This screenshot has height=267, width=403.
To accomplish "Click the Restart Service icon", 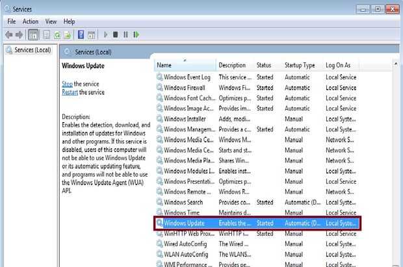I will click(x=136, y=34).
